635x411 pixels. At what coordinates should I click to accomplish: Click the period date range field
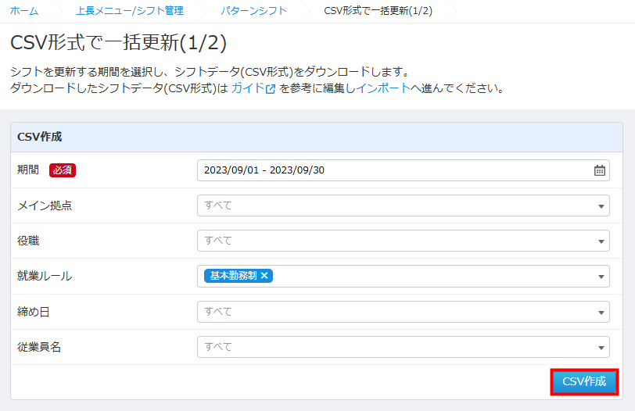(x=391, y=170)
